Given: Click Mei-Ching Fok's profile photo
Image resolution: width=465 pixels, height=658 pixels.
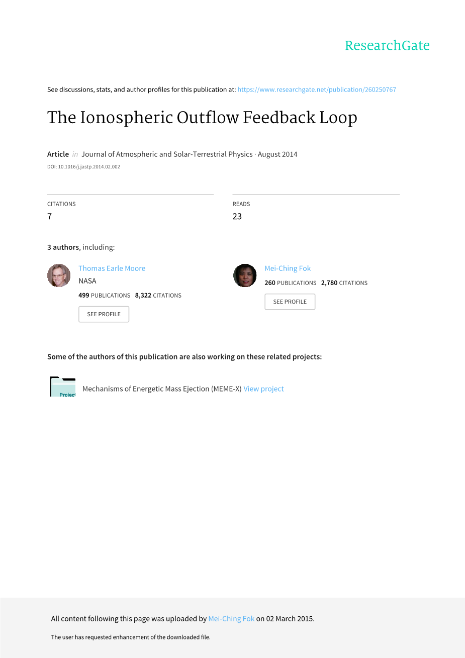Looking at the screenshot, I should (245, 275).
